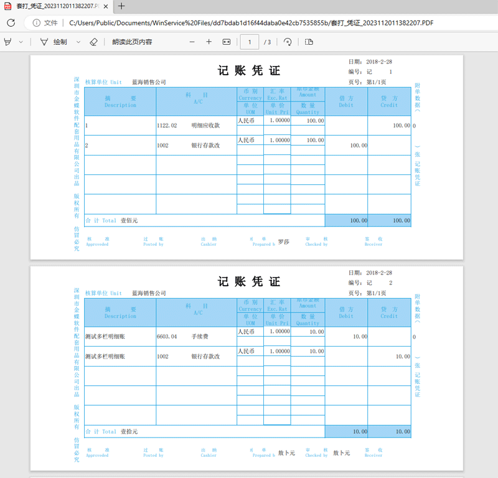Click the site info icon in address bar
The image size is (498, 478).
point(37,23)
